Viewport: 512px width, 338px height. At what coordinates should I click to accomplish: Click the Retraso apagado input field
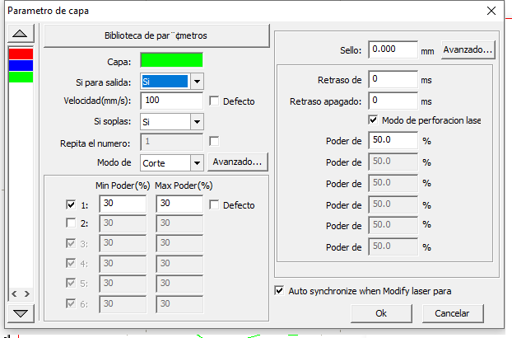coord(393,101)
